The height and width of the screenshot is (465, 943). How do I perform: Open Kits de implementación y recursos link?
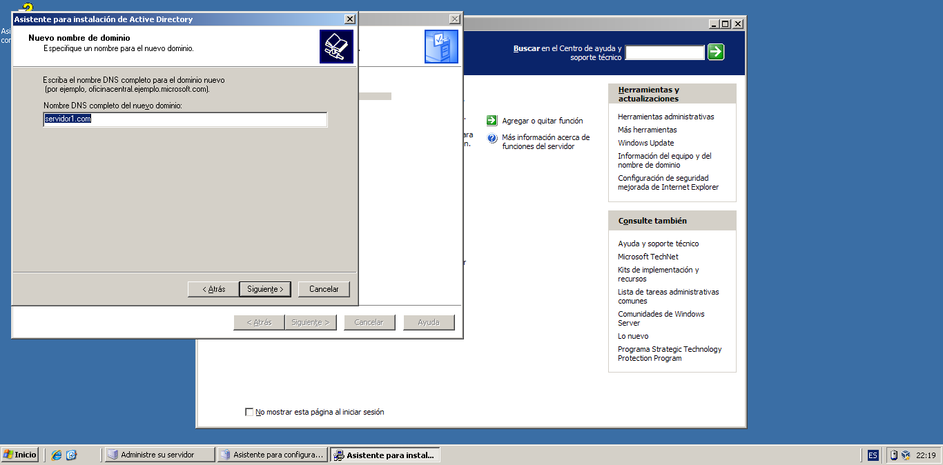659,274
